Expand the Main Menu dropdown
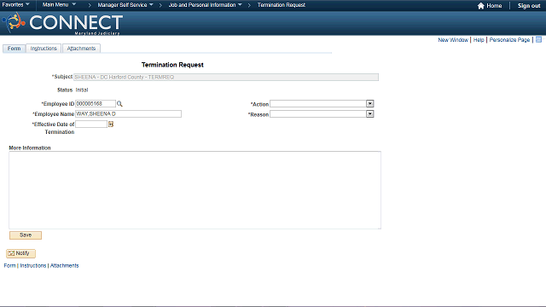This screenshot has height=307, width=546. [59, 5]
